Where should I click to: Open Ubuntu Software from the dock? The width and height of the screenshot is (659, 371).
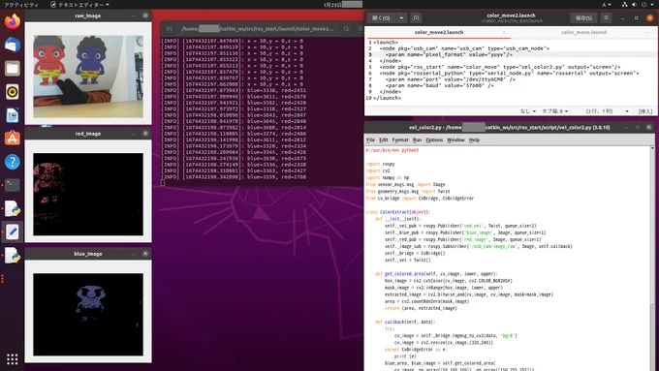coord(13,139)
